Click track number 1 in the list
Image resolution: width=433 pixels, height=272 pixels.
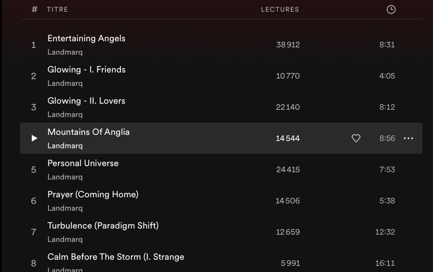click(x=33, y=45)
